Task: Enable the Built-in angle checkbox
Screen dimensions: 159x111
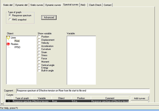Action: 39,71
